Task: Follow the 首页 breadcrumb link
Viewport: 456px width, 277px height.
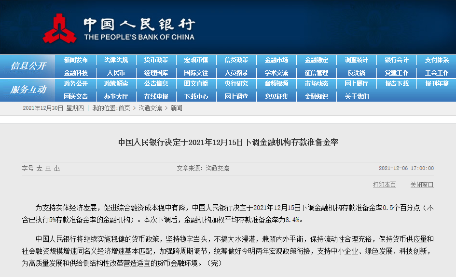Action: pos(124,108)
